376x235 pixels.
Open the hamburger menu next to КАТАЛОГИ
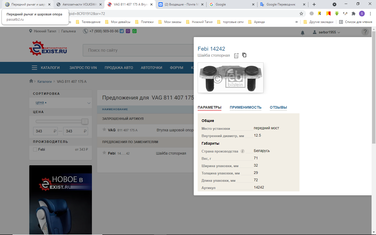[34, 68]
